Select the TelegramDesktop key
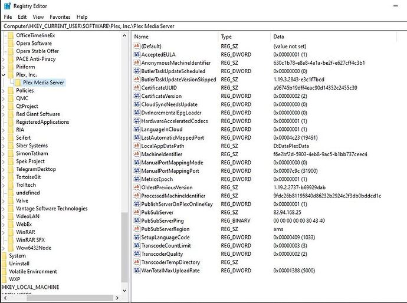 (36, 169)
